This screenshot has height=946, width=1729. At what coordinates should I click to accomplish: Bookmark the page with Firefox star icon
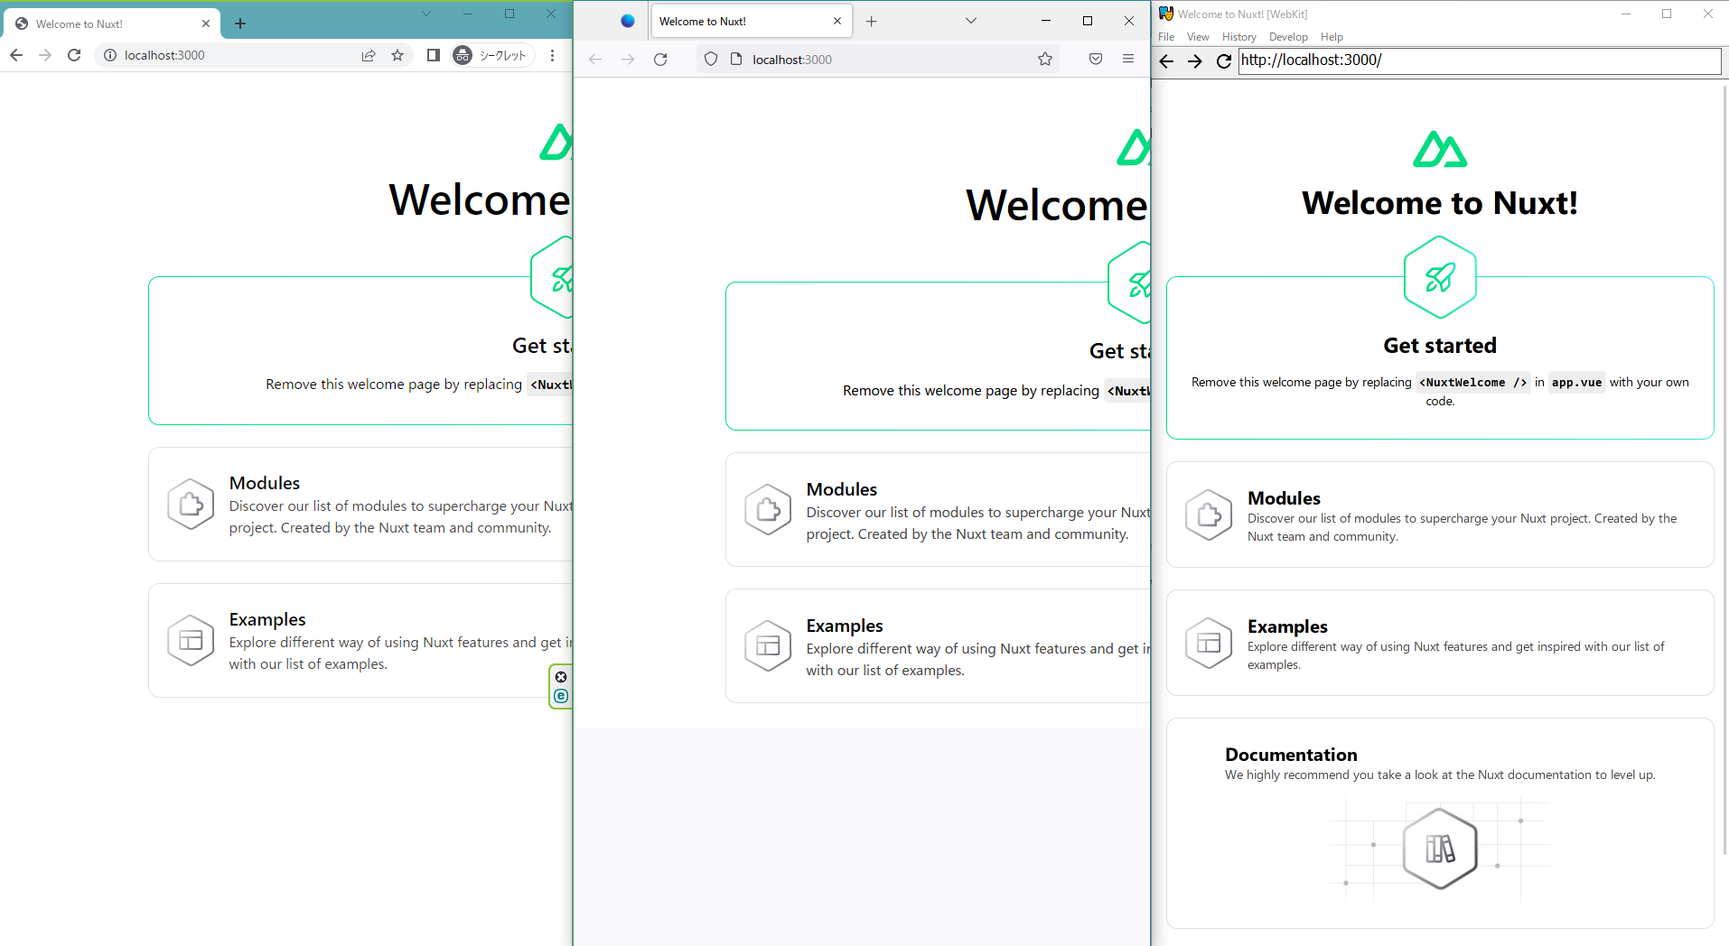pyautogui.click(x=1045, y=60)
